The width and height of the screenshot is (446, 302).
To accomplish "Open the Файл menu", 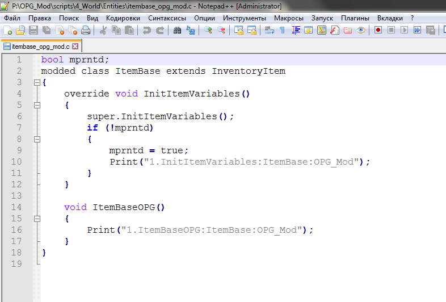I will (12, 18).
